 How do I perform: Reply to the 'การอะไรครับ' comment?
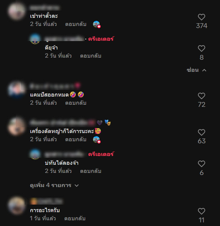75,218
